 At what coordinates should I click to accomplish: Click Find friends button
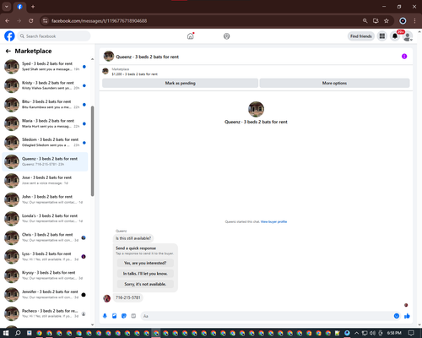coord(361,36)
